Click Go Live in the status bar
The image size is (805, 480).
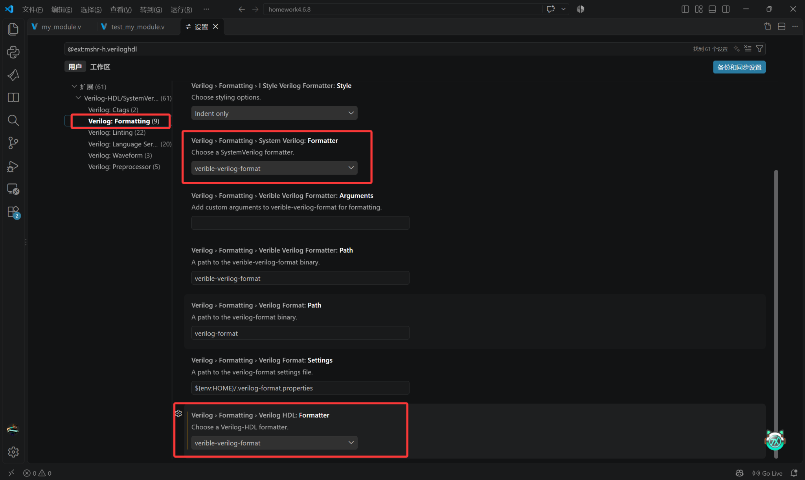[767, 473]
